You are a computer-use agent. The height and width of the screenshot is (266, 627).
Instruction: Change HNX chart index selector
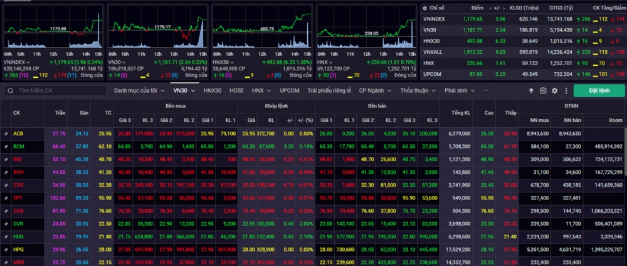(x=324, y=62)
